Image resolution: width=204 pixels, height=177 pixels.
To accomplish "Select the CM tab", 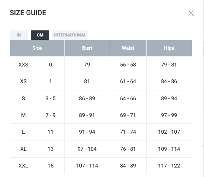I will click(x=40, y=35).
